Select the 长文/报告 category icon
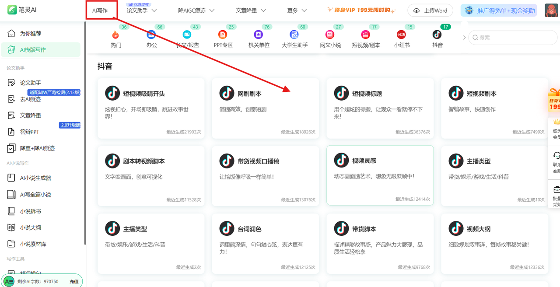This screenshot has height=287, width=560. [x=187, y=35]
